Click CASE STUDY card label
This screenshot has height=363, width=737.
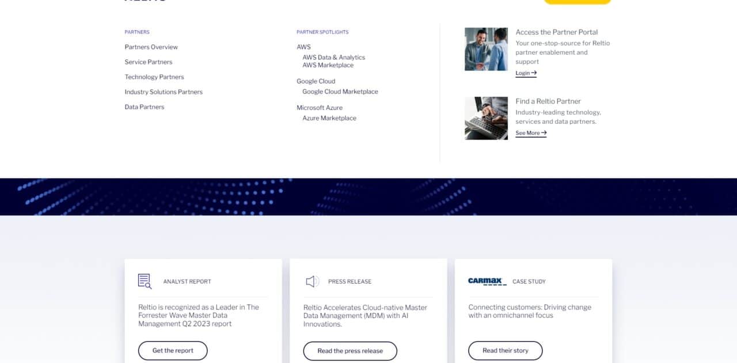pyautogui.click(x=529, y=282)
